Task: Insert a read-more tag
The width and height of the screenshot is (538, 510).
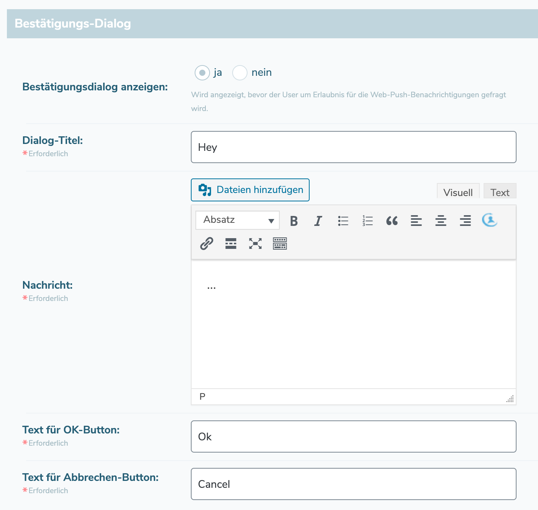Action: click(231, 244)
